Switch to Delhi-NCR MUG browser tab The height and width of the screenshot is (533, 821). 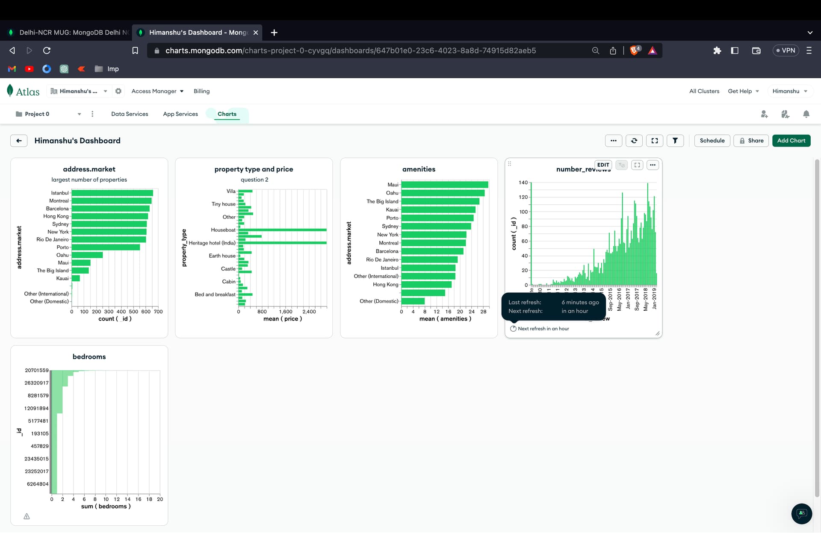click(68, 32)
